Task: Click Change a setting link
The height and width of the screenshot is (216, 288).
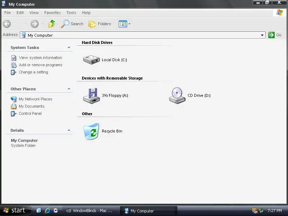Action: coord(33,72)
